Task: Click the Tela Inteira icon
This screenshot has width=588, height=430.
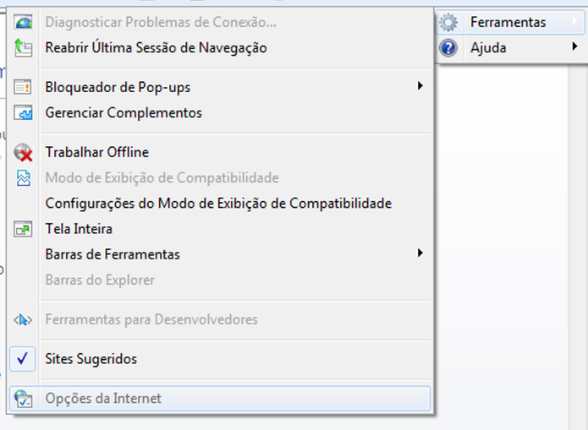Action: 23,229
